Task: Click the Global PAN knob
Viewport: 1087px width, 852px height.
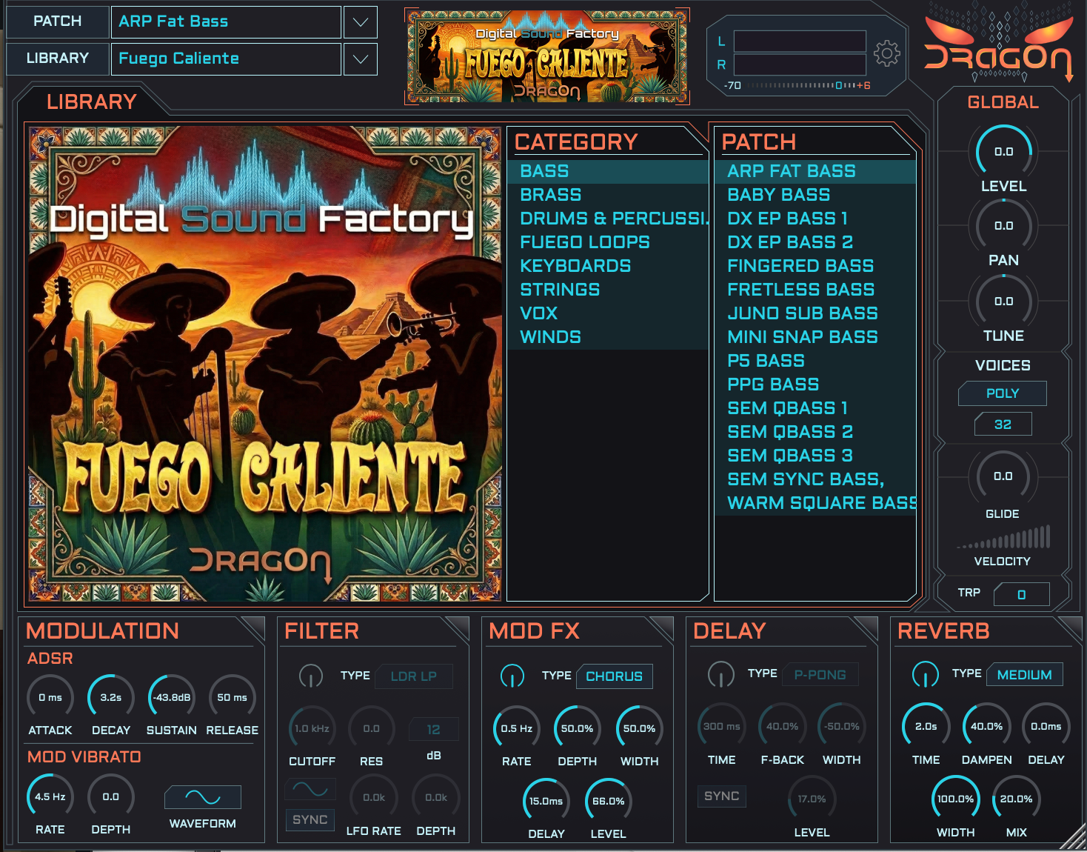Action: click(1003, 225)
